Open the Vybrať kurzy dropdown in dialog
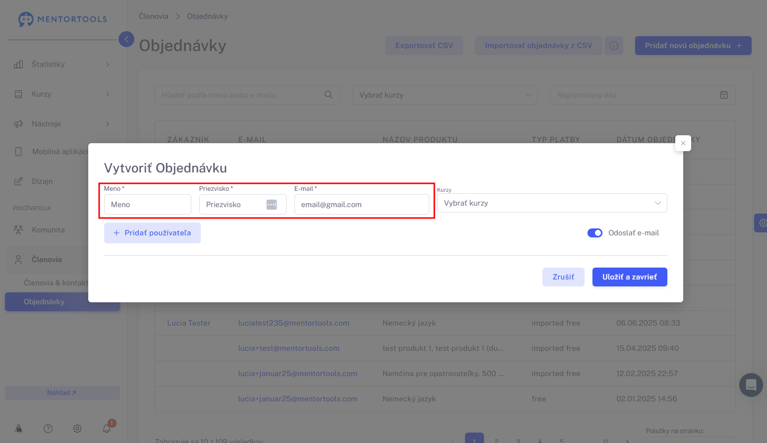Image resolution: width=767 pixels, height=443 pixels. (552, 203)
